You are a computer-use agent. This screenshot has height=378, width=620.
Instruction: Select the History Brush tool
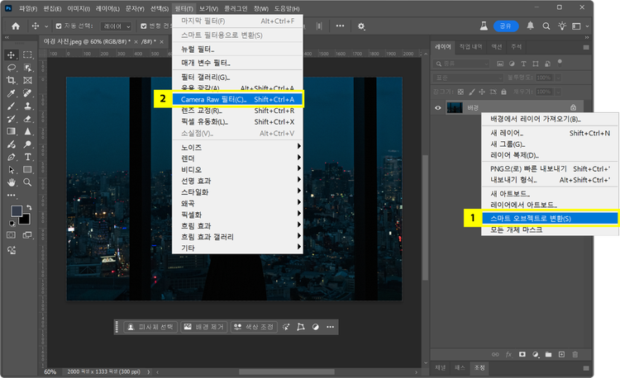click(x=11, y=118)
